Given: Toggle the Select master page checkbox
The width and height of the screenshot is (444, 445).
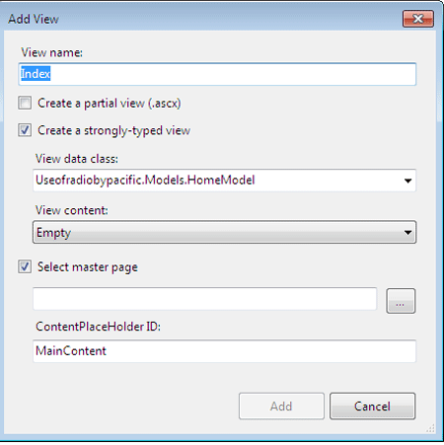Looking at the screenshot, I should click(25, 266).
